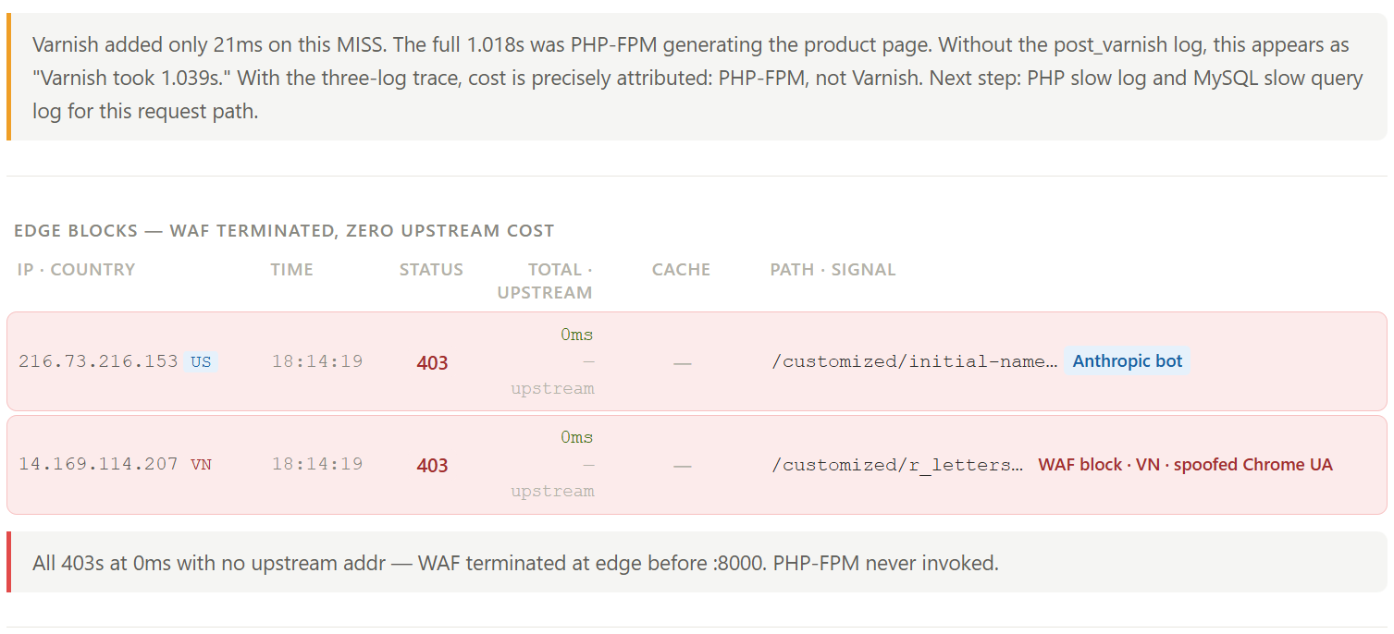Click the US country tag
This screenshot has height=634, width=1394.
click(201, 362)
